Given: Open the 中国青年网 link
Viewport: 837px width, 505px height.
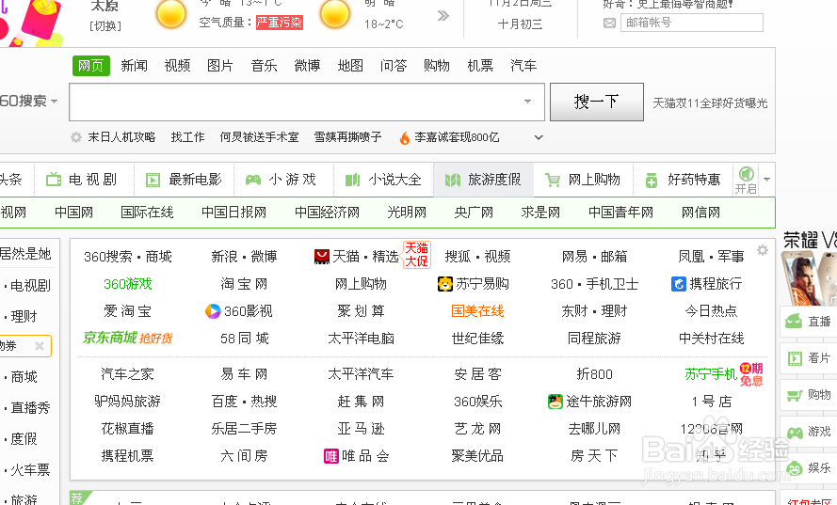Looking at the screenshot, I should tap(620, 213).
